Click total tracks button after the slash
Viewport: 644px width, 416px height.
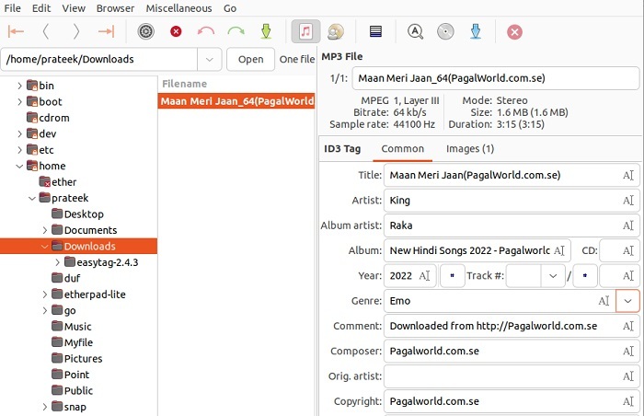[585, 276]
